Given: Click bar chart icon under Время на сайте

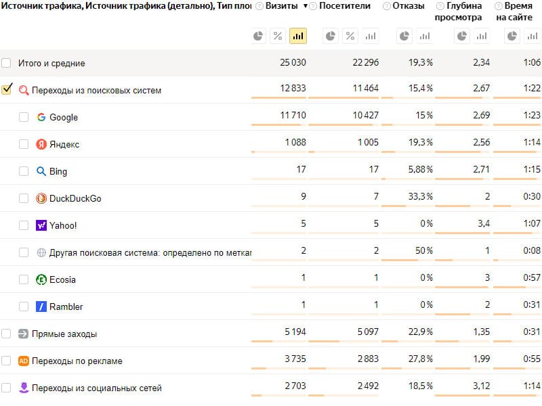Looking at the screenshot, I should click(x=533, y=36).
